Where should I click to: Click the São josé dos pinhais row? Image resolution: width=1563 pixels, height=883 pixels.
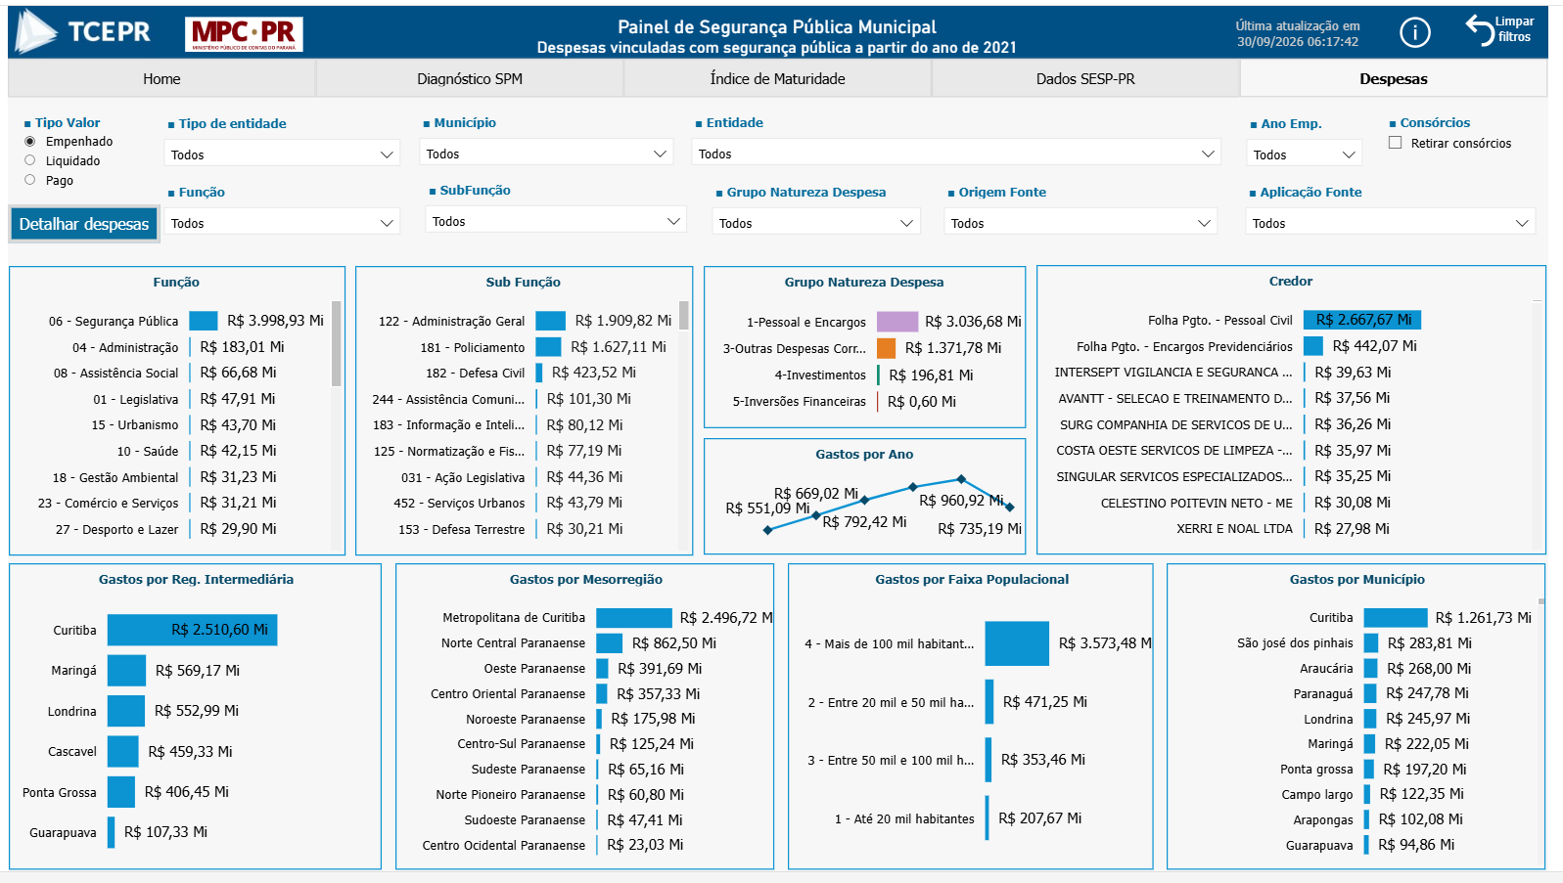pyautogui.click(x=1355, y=643)
